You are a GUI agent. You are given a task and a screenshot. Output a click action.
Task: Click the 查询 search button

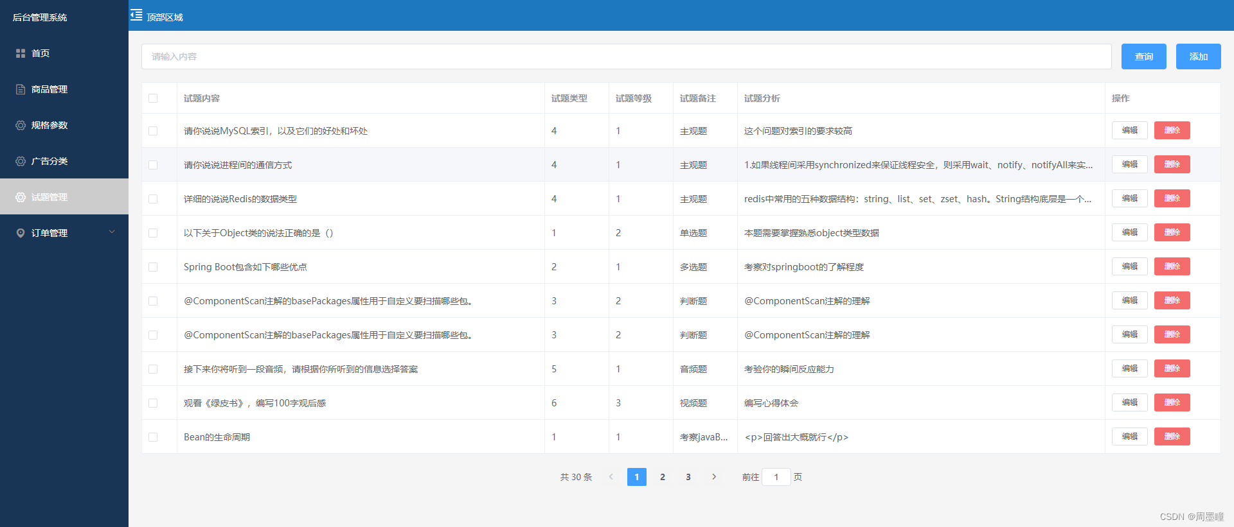[1144, 56]
